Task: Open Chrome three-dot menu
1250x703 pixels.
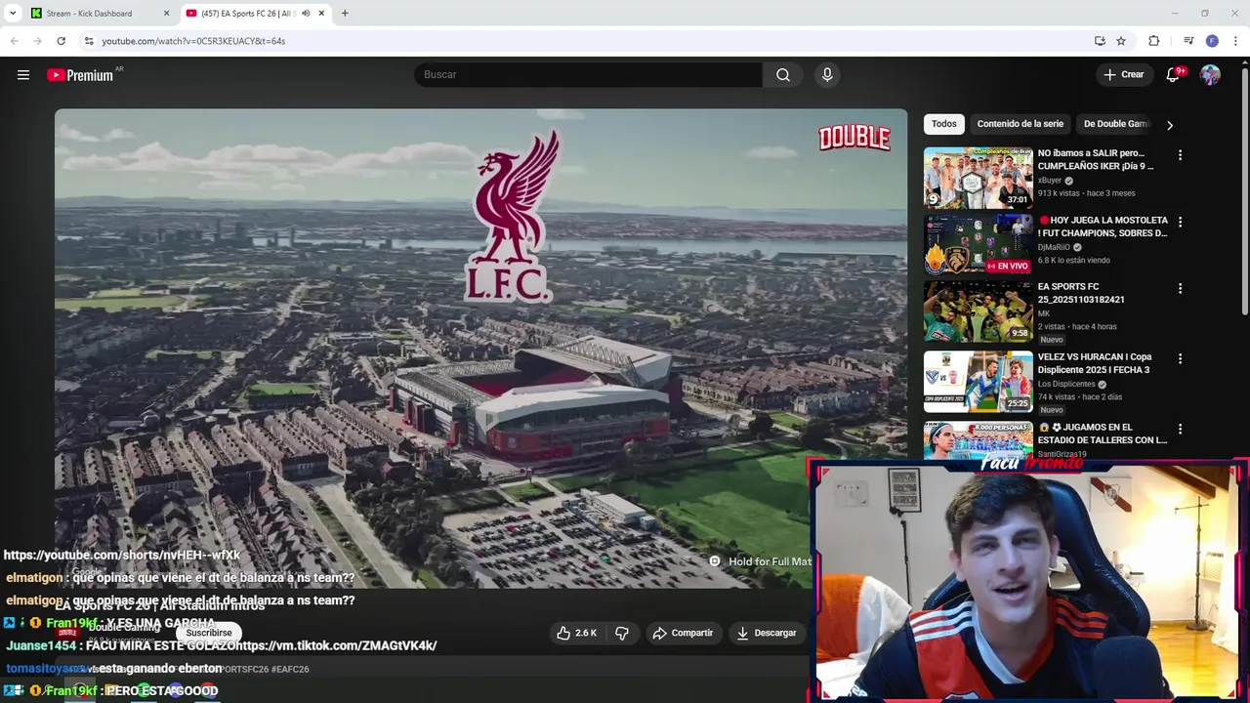Action: click(x=1235, y=41)
